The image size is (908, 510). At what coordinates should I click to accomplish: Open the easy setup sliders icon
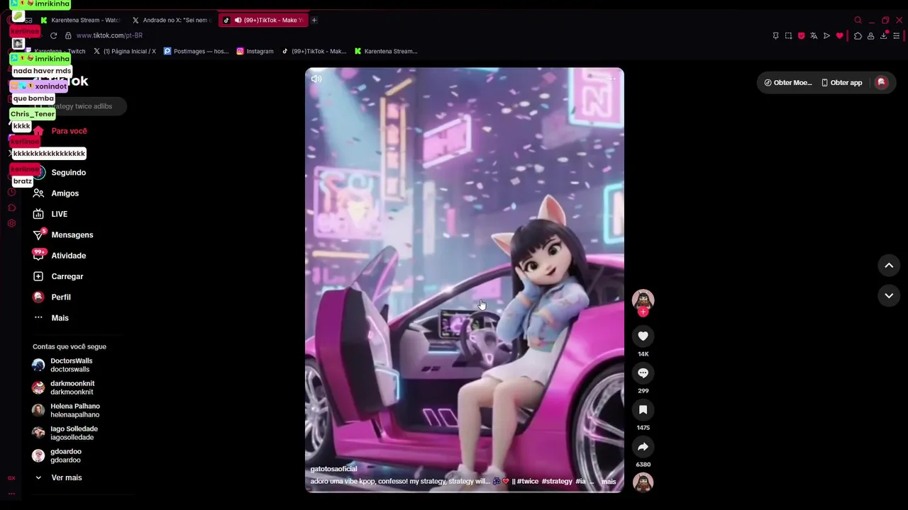[897, 35]
